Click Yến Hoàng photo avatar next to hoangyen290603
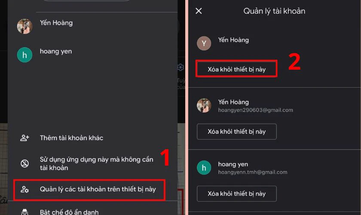 pyautogui.click(x=204, y=105)
